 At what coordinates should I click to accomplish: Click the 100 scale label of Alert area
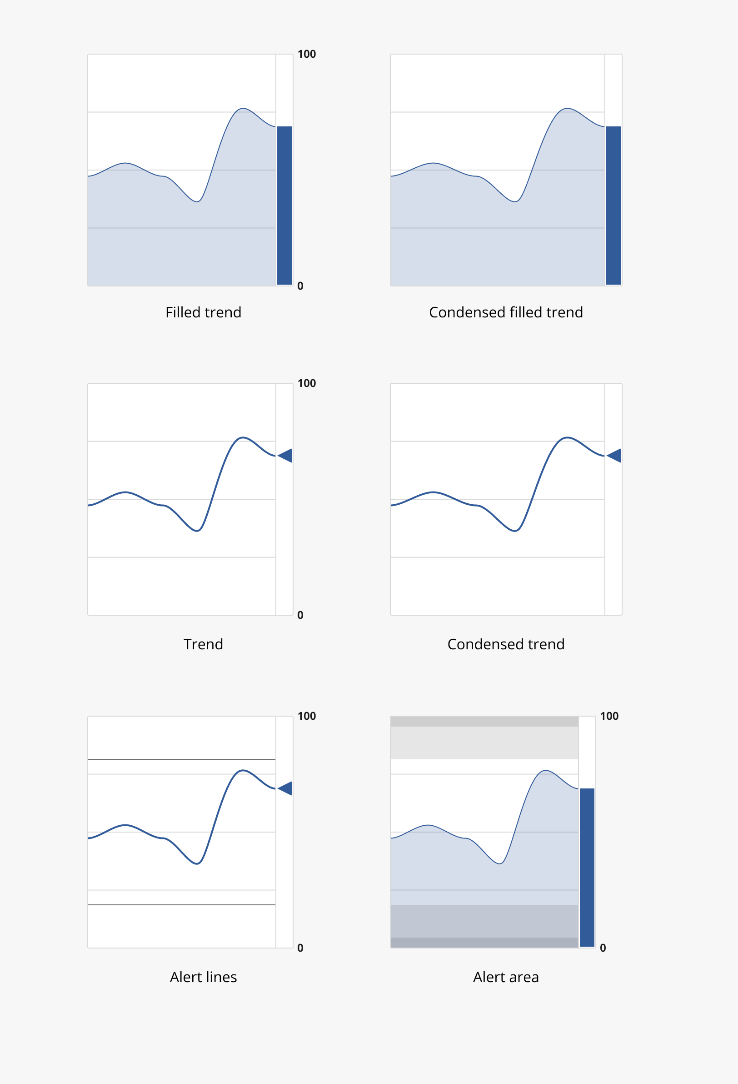[x=609, y=716]
